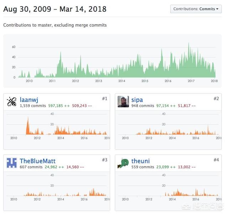Click the #4 rank label

click(x=216, y=160)
